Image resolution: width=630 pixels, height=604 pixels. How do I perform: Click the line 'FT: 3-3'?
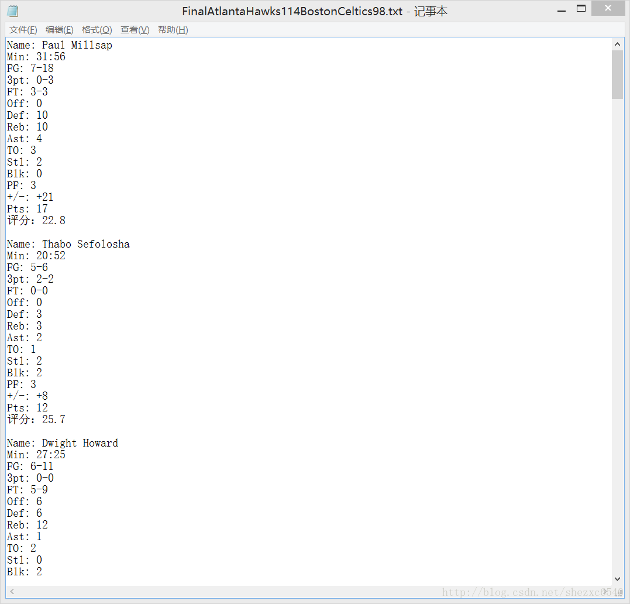(x=27, y=92)
